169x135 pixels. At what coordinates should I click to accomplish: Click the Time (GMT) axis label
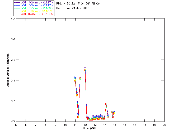[90, 128]
